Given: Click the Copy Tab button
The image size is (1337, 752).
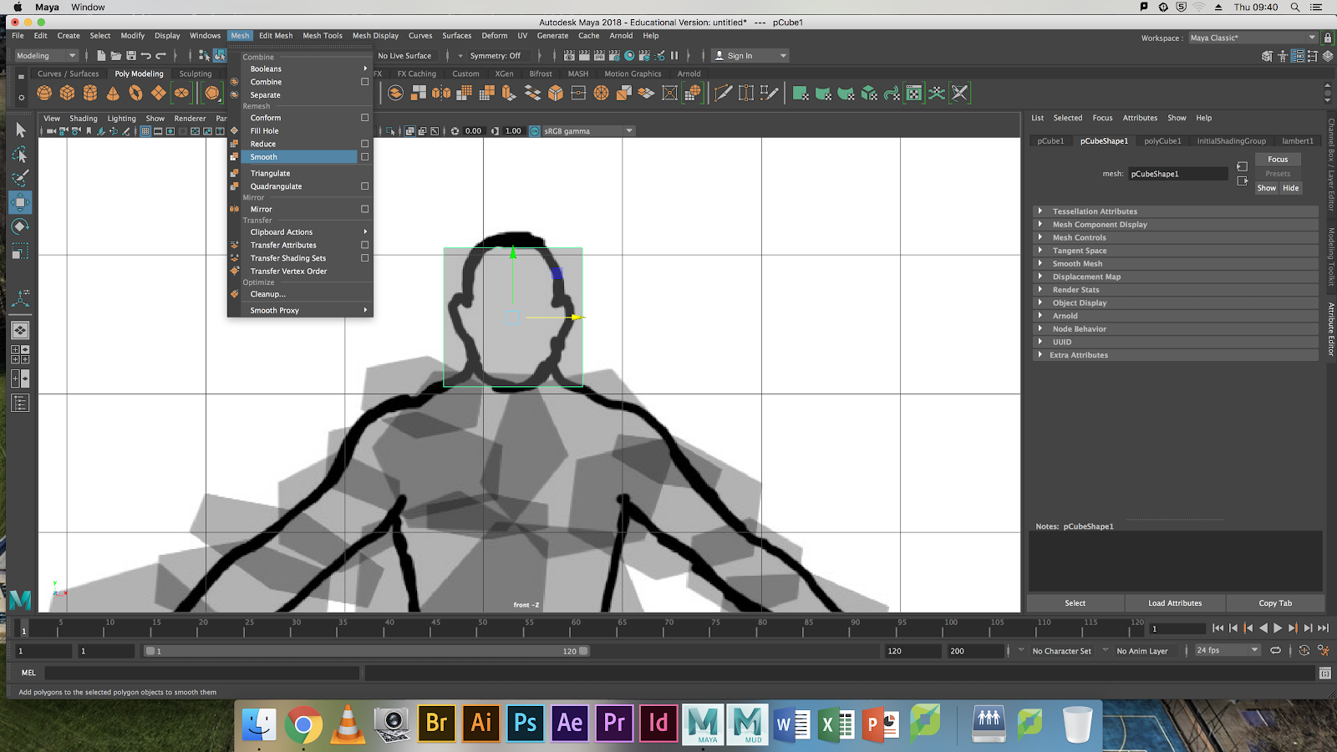Looking at the screenshot, I should 1275,603.
